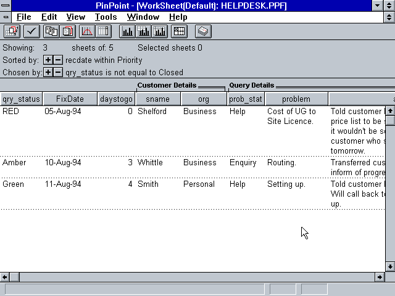The image size is (395, 296).
Task: Click the plain bar chart toolbar icon
Action: tap(127, 31)
